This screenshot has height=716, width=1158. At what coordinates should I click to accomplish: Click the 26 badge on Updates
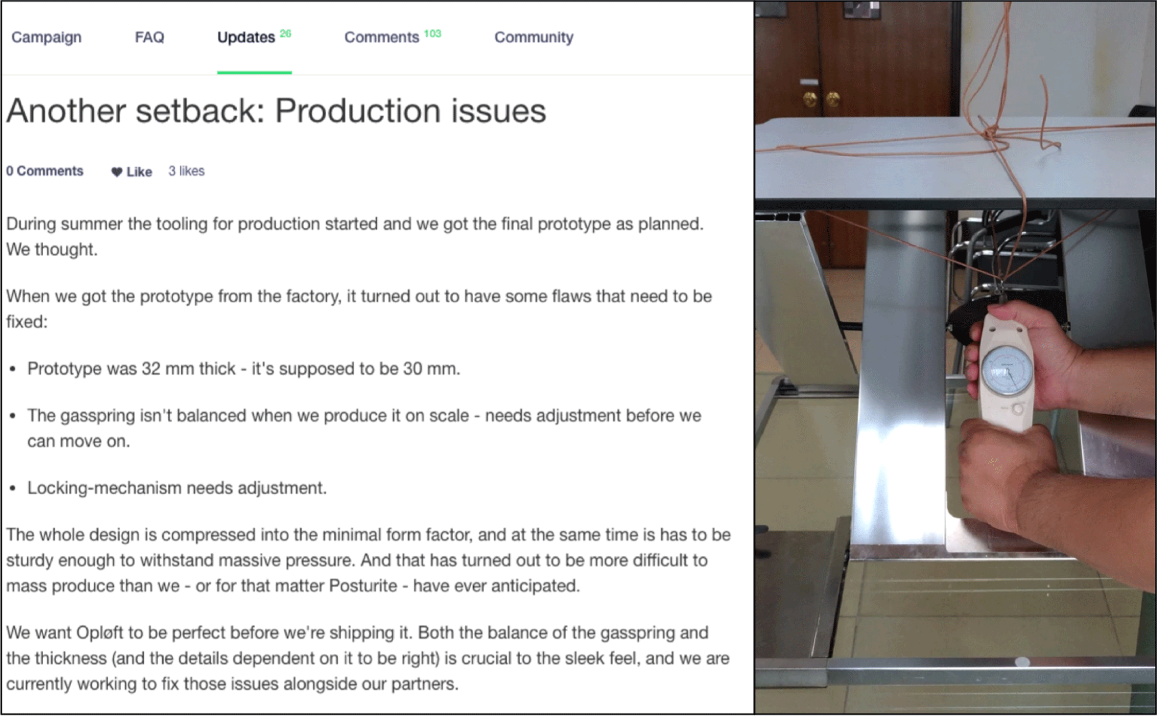[285, 33]
